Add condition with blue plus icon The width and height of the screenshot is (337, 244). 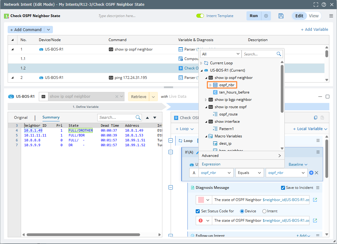click(311, 173)
